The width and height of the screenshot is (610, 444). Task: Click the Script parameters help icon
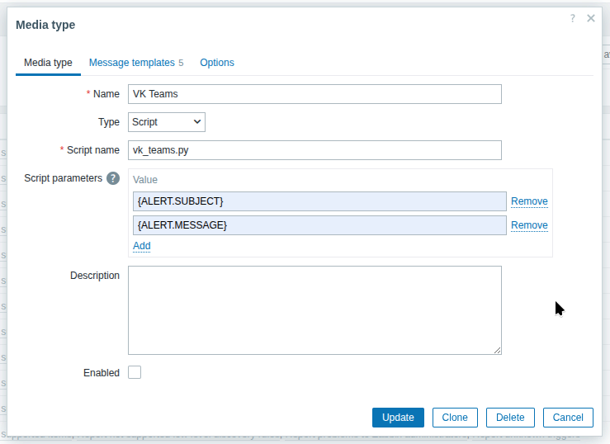113,178
